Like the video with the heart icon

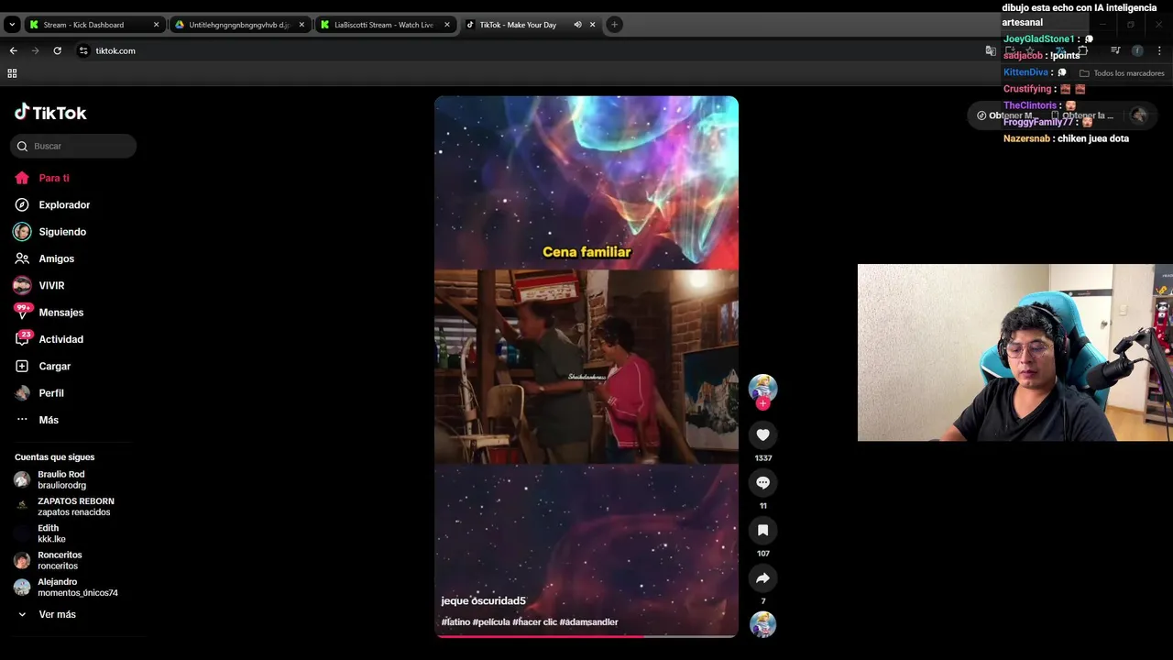[762, 434]
